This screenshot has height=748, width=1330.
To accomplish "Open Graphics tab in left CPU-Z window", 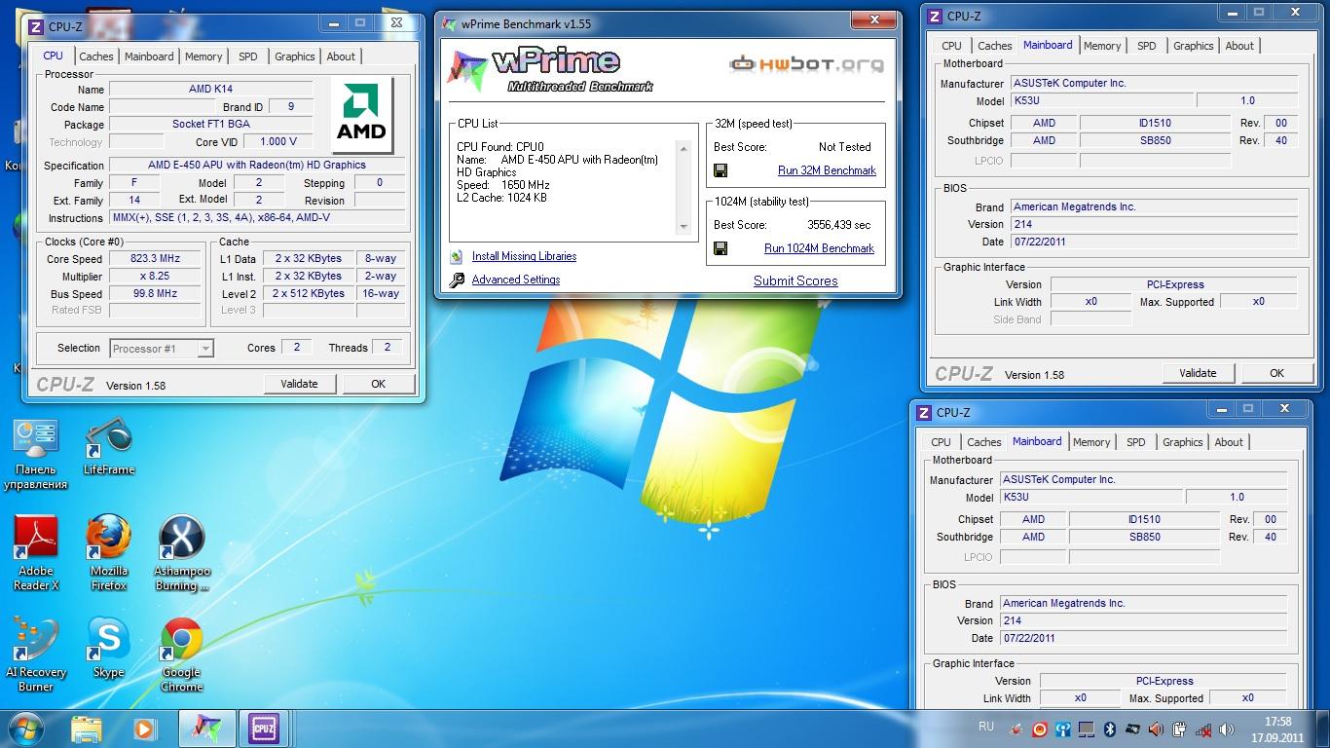I will pyautogui.click(x=295, y=56).
